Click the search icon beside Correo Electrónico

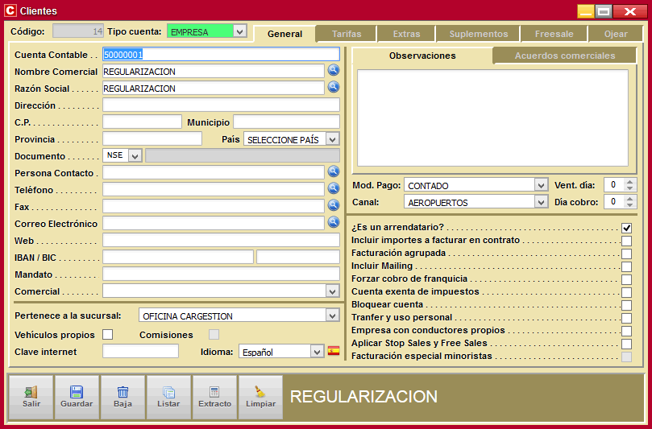pyautogui.click(x=334, y=222)
